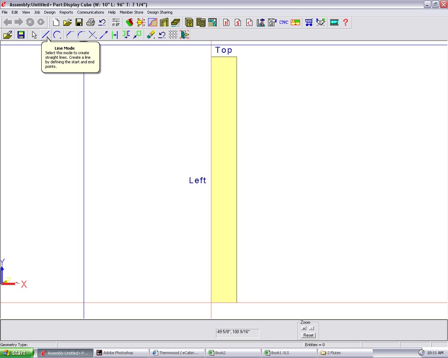Screen dimensions: 448x358
Task: Click the Zoom Reset button
Action: click(x=308, y=335)
